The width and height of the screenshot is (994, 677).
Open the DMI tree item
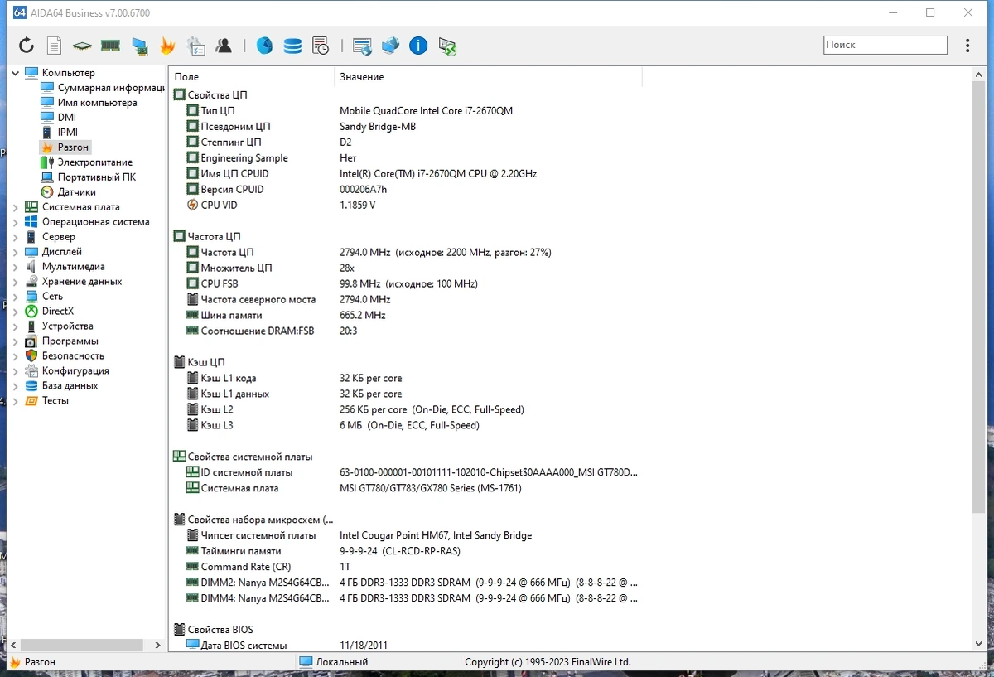coord(59,118)
